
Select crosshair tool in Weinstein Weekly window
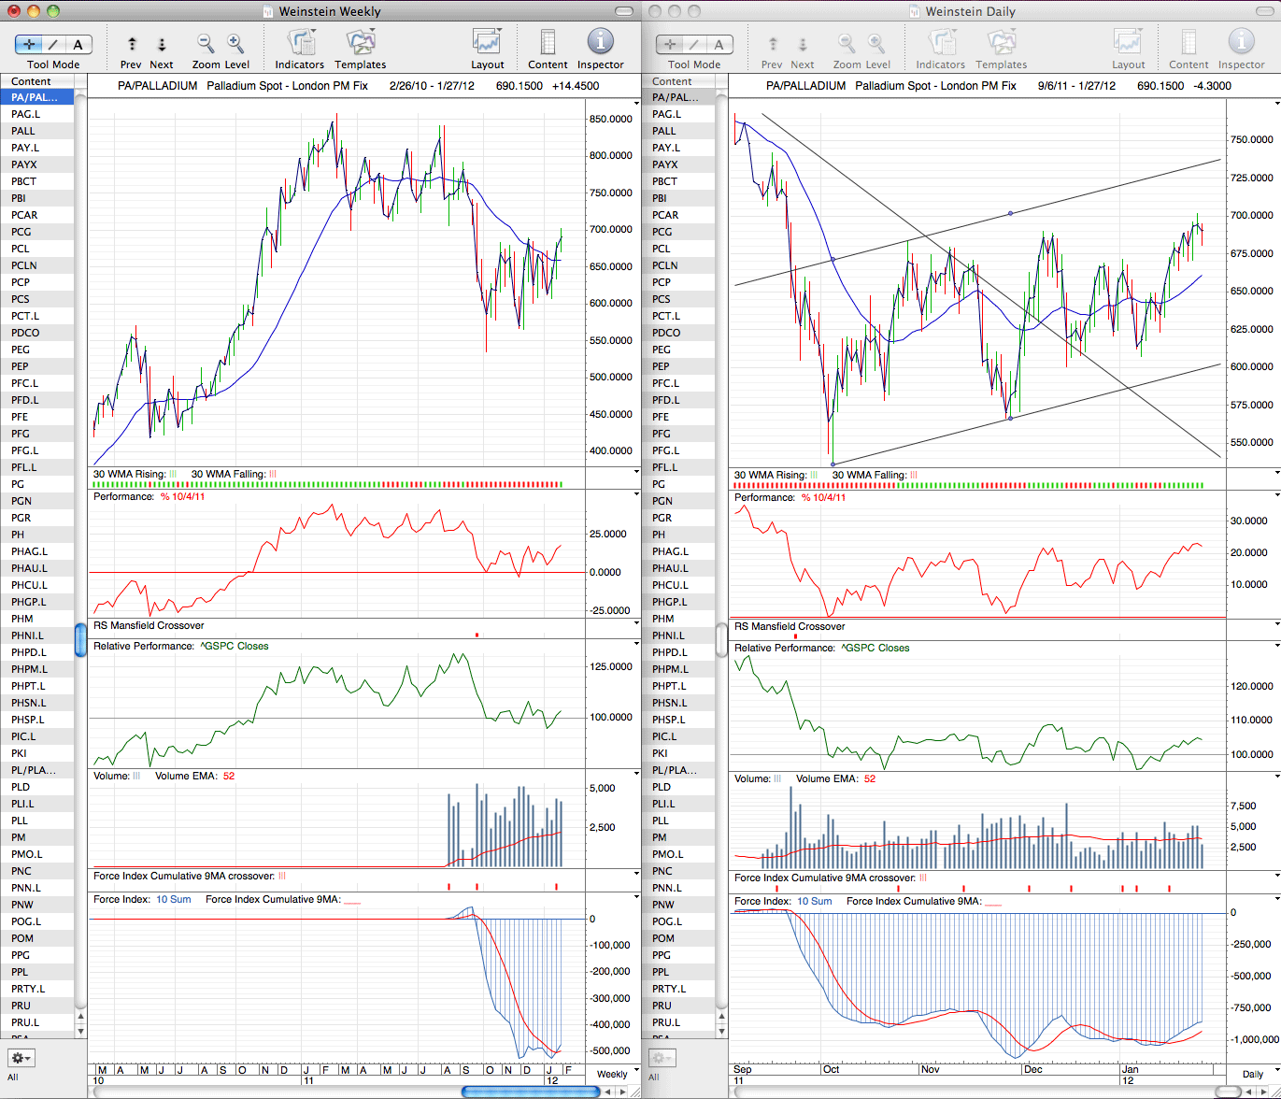click(30, 44)
